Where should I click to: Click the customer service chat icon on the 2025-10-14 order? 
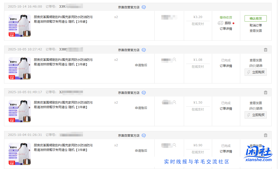[143, 7]
